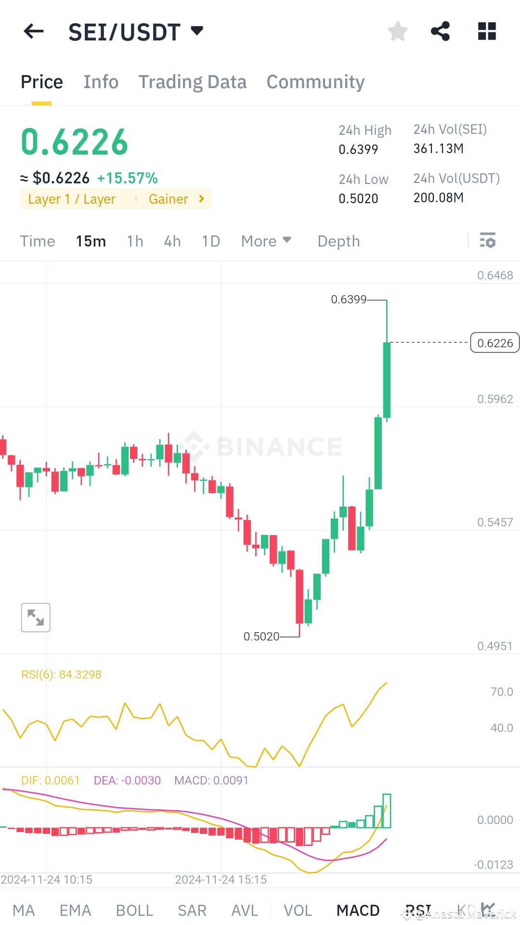Expand the chart to fullscreen

(x=36, y=617)
